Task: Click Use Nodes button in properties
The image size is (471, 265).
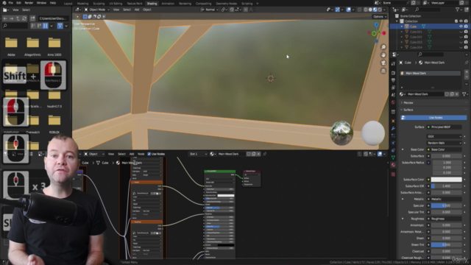Action: pos(433,118)
